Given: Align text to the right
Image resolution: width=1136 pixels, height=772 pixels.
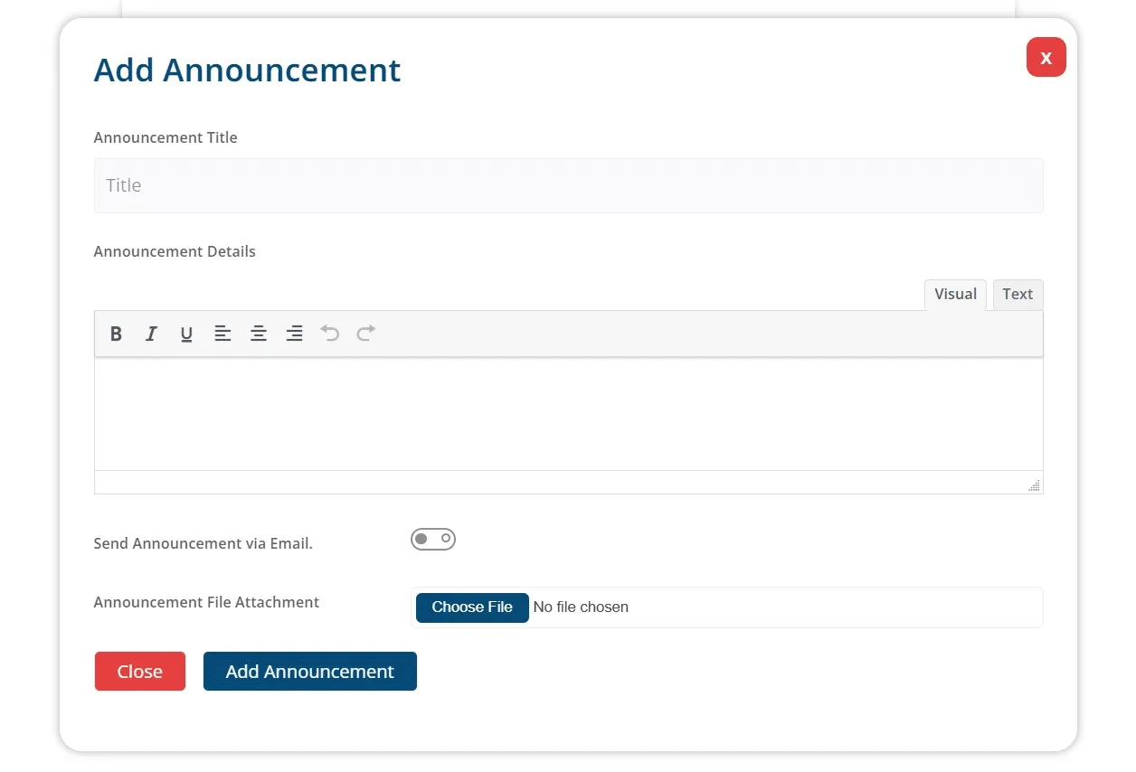Looking at the screenshot, I should 294,334.
